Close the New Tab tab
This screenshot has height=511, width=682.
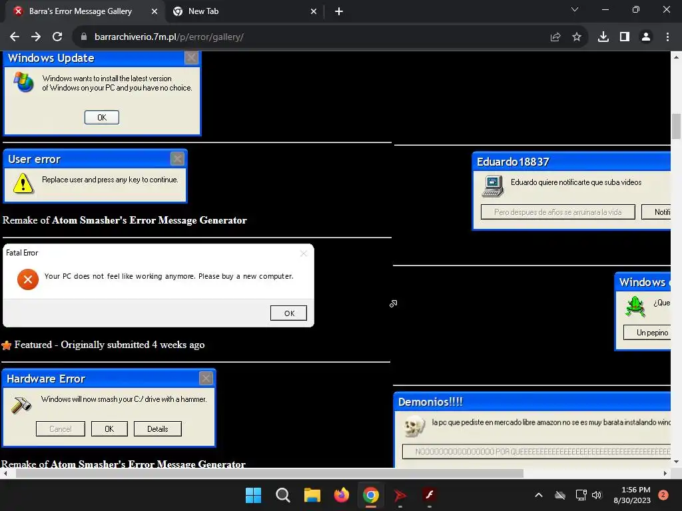[x=314, y=12]
